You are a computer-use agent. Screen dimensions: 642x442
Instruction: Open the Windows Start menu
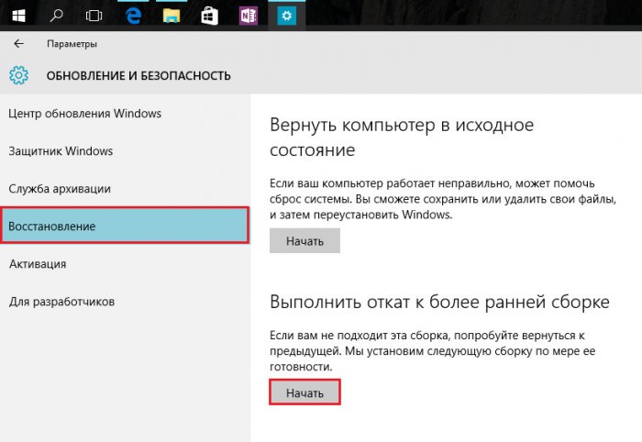(x=19, y=16)
